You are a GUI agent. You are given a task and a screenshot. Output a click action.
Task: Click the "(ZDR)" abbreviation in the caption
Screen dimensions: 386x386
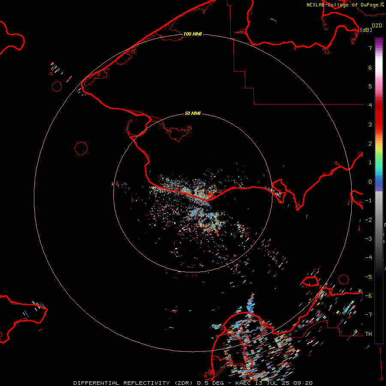pos(184,383)
